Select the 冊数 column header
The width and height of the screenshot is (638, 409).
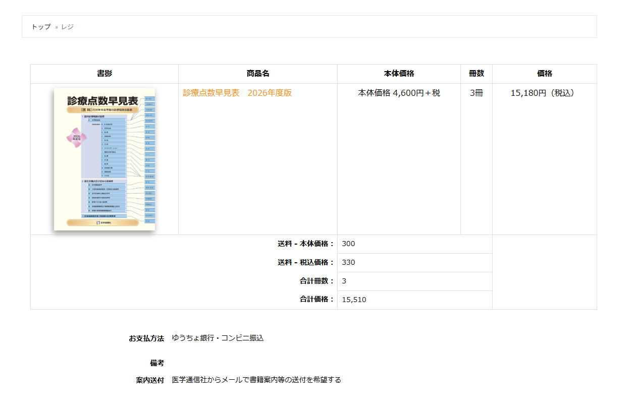[x=476, y=74]
